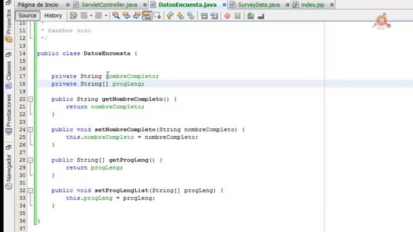The width and height of the screenshot is (413, 232).
Task: Jump to last edit location icon
Action: tap(74, 15)
